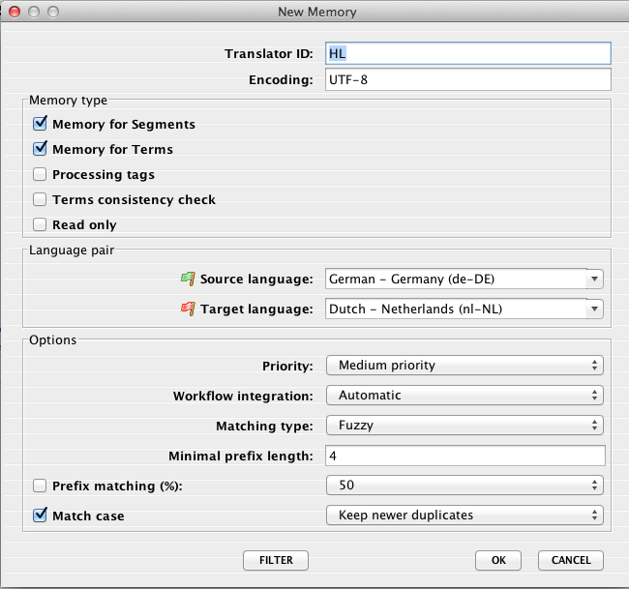
Task: Tick the Read only checkbox
Action: click(40, 224)
